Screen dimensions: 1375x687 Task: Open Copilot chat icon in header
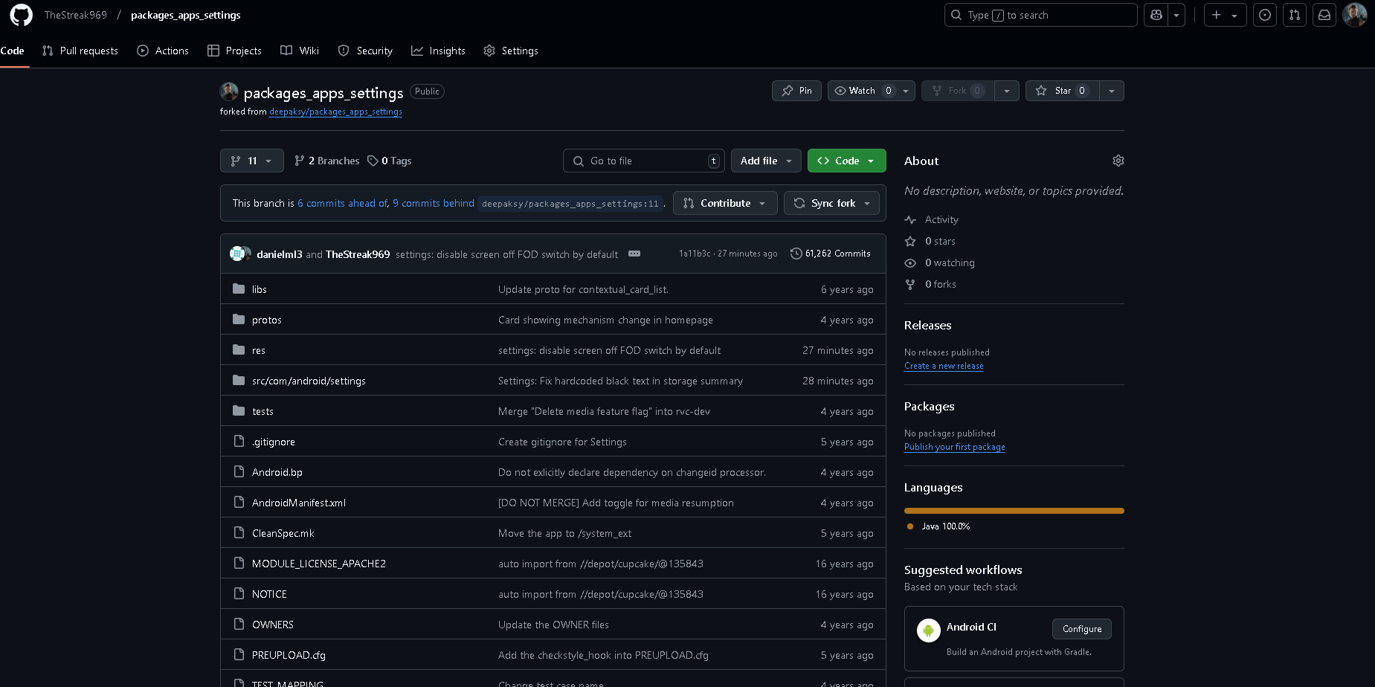pos(1156,15)
